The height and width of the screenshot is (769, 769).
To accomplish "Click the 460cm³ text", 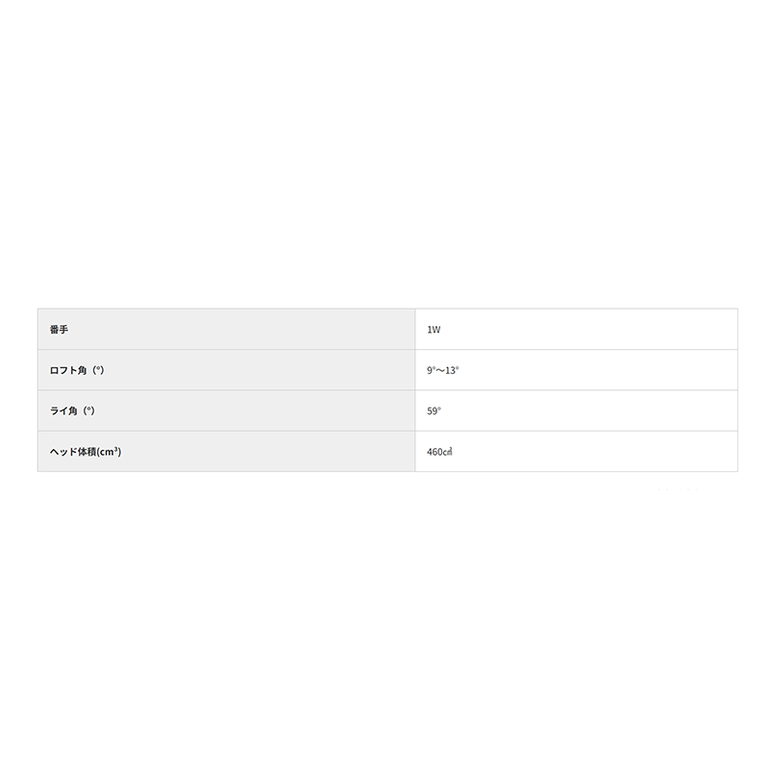I will point(439,452).
